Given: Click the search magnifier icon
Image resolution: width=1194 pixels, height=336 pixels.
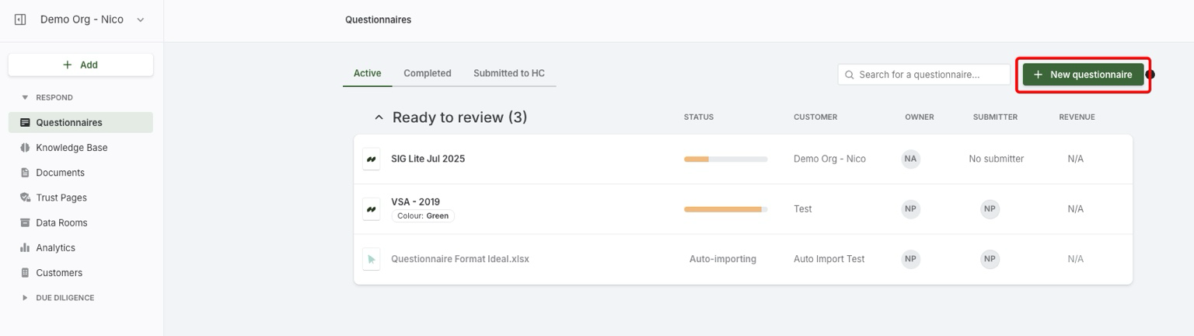Looking at the screenshot, I should click(850, 75).
